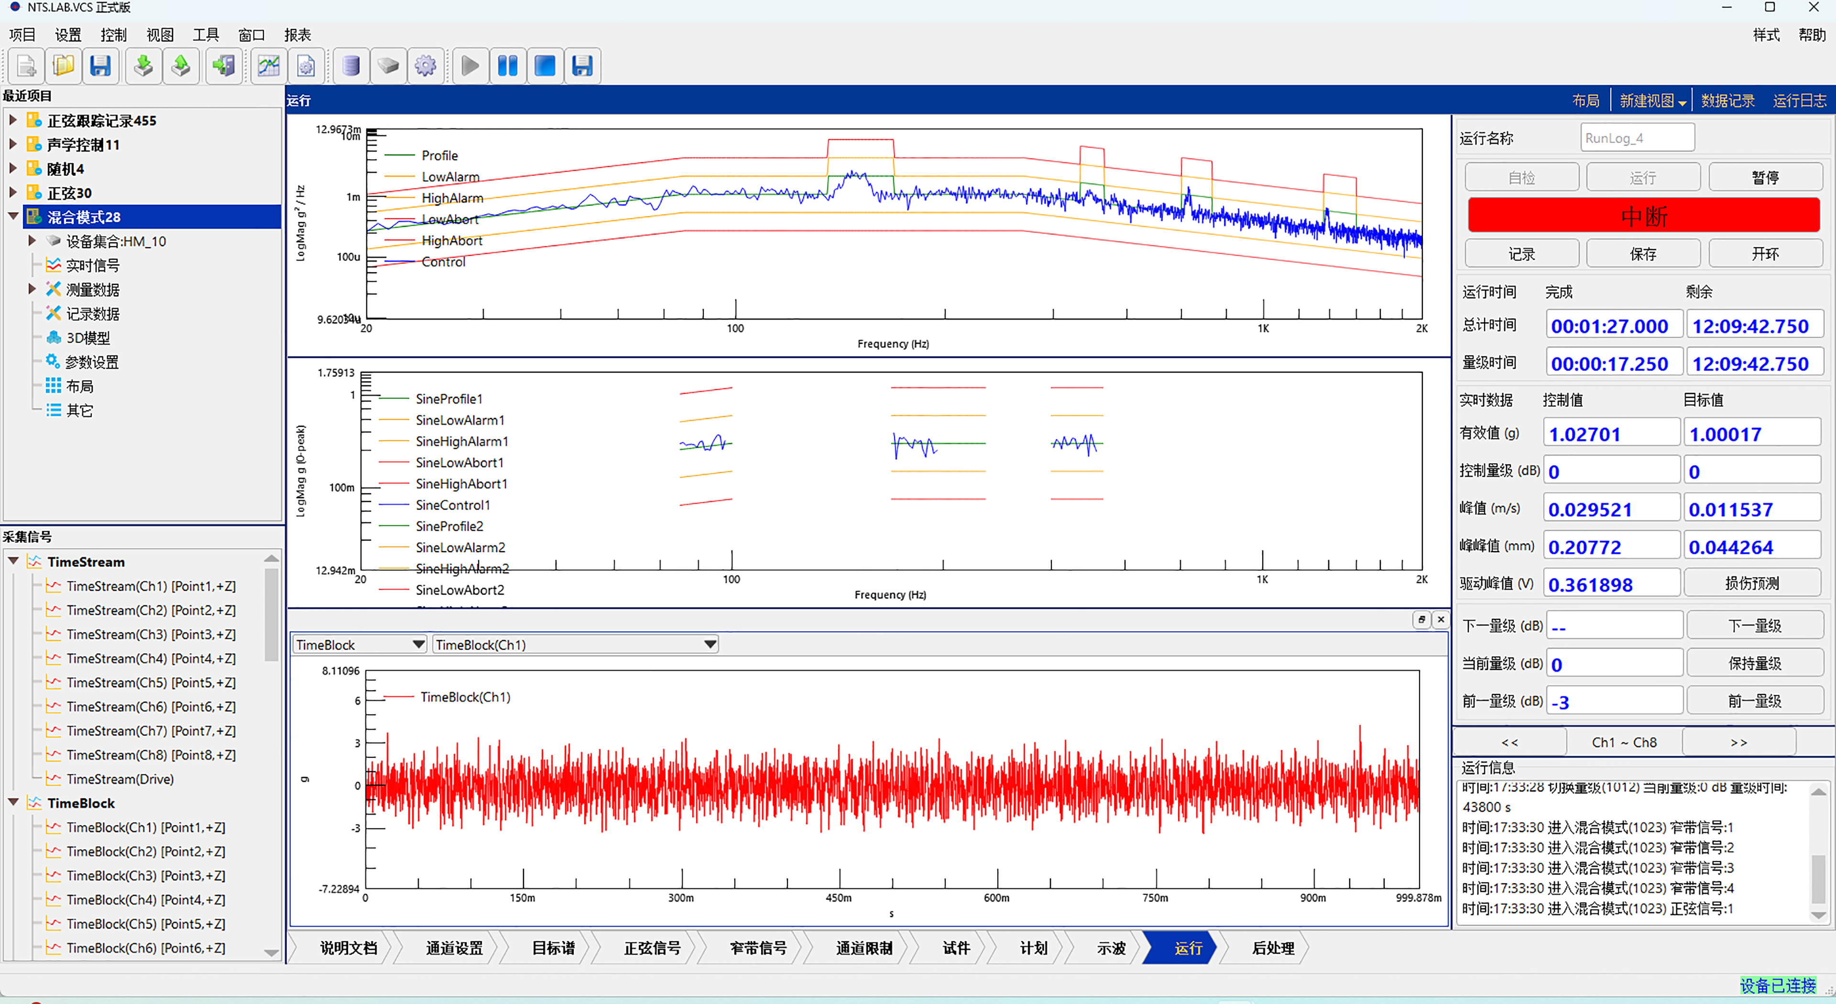This screenshot has height=1004, width=1836.
Task: Open the 新建视图 dropdown
Action: tap(1653, 100)
